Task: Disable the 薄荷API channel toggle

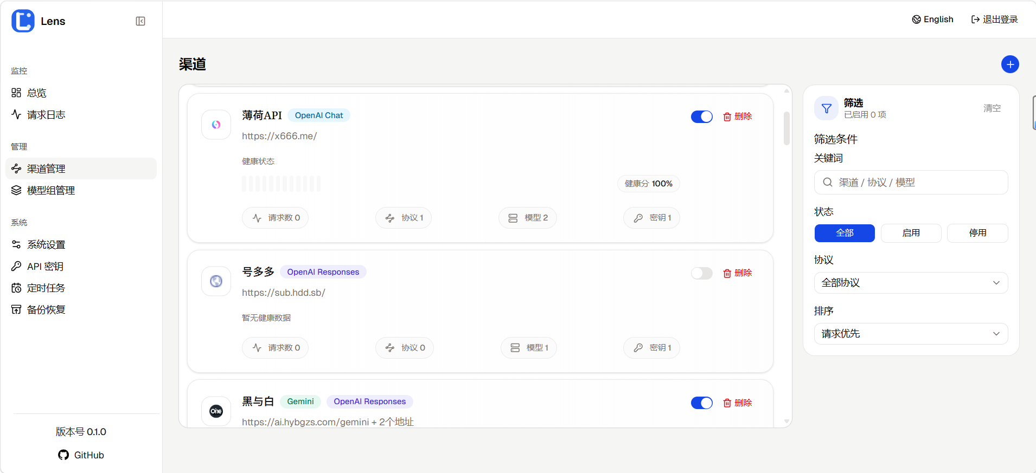Action: 701,117
